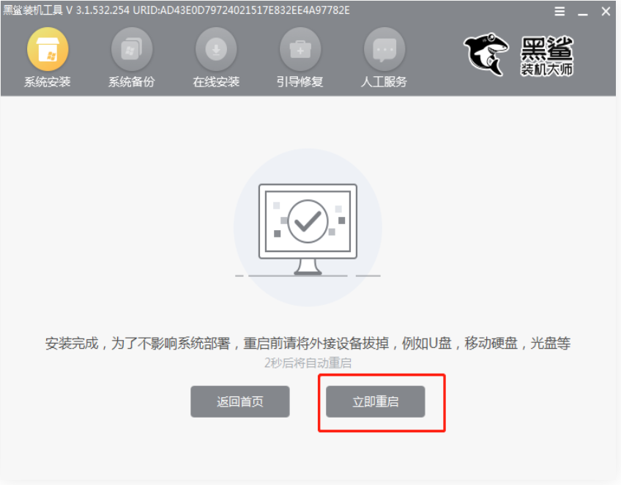Switch to the 引导修复 text label tab
This screenshot has width=621, height=485.
(x=300, y=82)
